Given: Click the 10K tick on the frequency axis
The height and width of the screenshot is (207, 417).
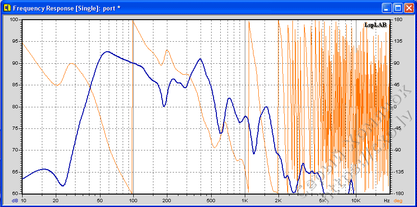Looking at the screenshot, I should click(x=355, y=200).
